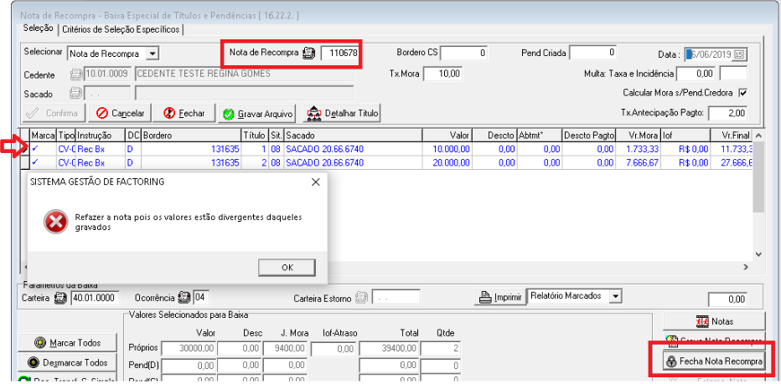This screenshot has width=781, height=384.
Task: Click the Tx.Mora input field
Action: pos(442,74)
